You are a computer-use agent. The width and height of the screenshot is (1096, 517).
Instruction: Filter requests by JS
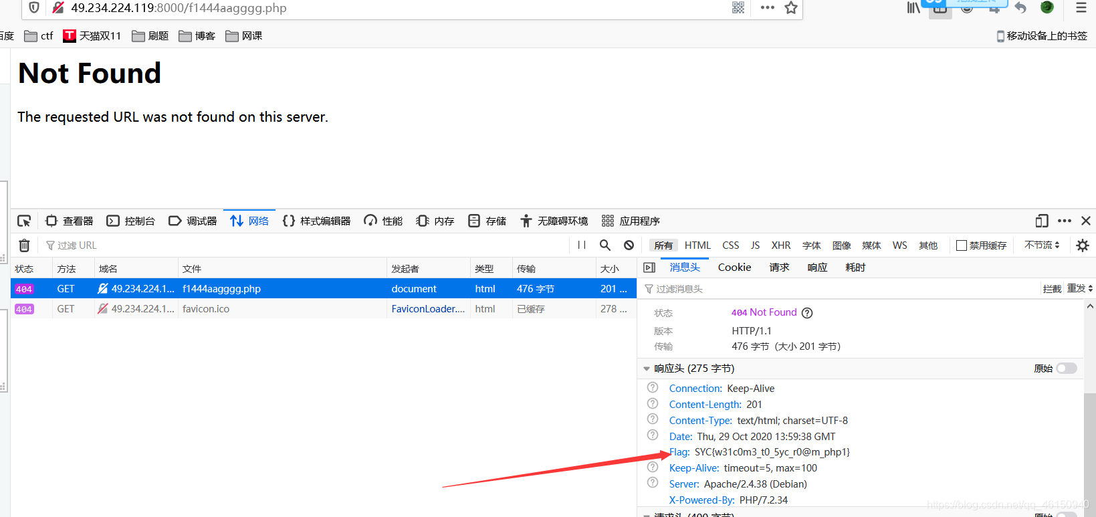coord(755,245)
